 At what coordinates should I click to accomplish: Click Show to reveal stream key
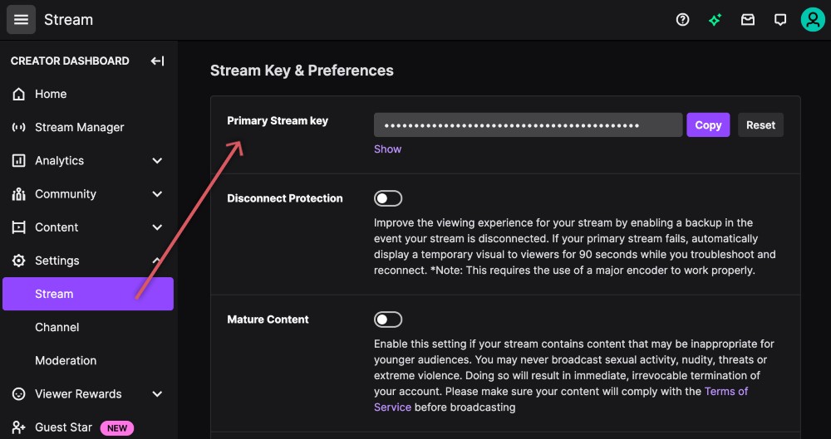click(x=387, y=149)
